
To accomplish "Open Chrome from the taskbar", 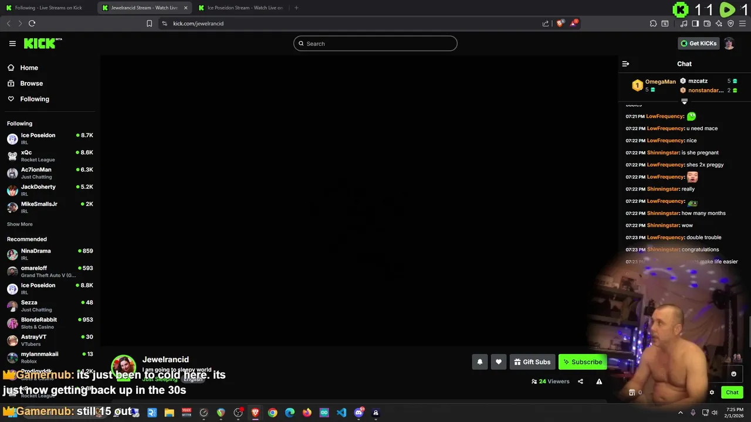I will click(272, 413).
